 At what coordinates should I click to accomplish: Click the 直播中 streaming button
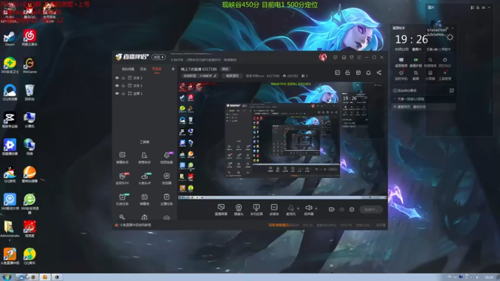371,209
